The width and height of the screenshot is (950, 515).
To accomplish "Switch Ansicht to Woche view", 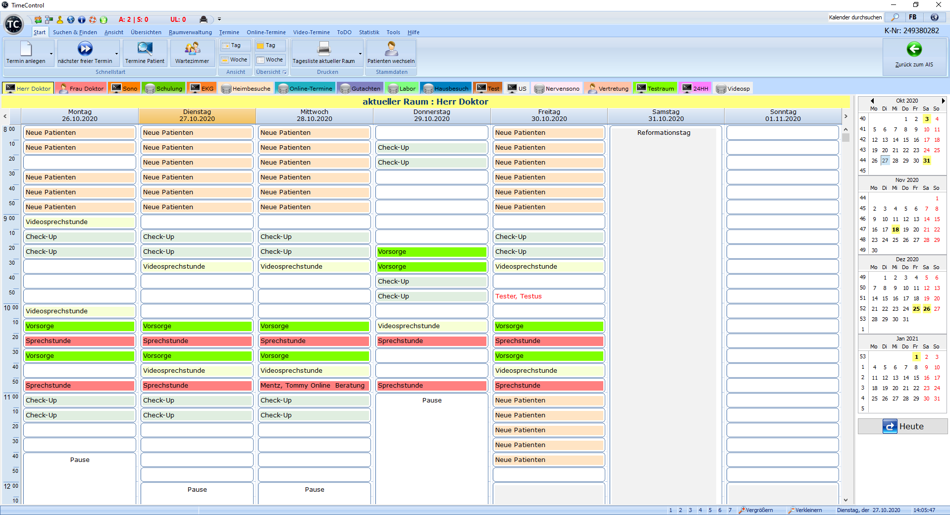I will (x=234, y=59).
